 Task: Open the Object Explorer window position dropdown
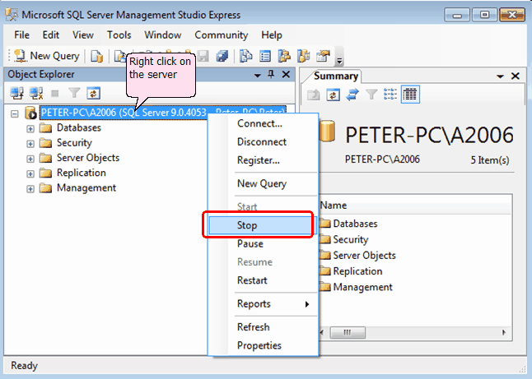point(258,75)
